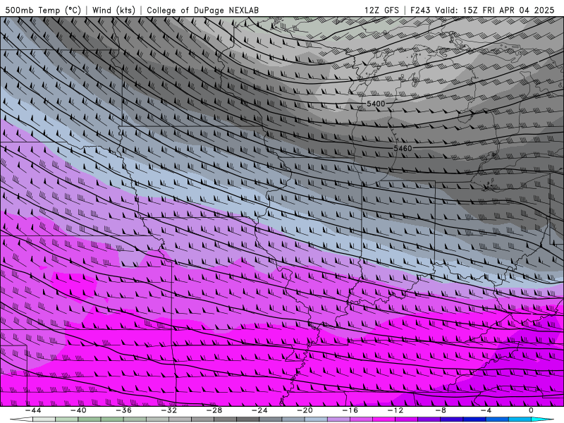Click the -40 colorbar tick label
The image size is (564, 423).
click(78, 410)
